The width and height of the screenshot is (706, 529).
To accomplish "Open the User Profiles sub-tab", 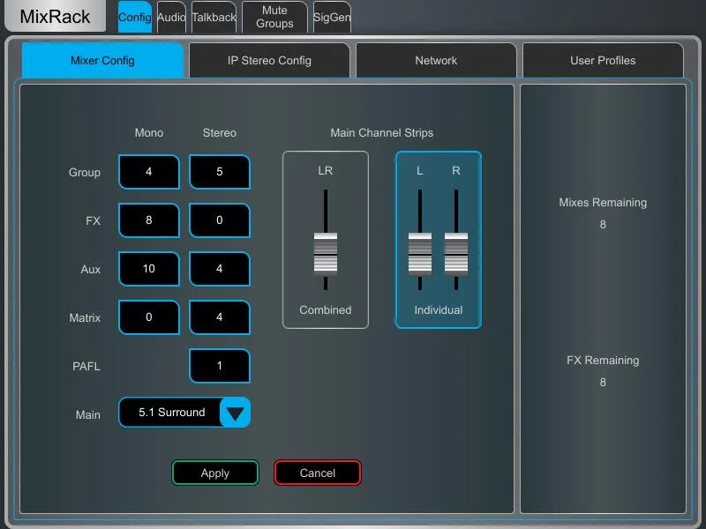I will (603, 60).
